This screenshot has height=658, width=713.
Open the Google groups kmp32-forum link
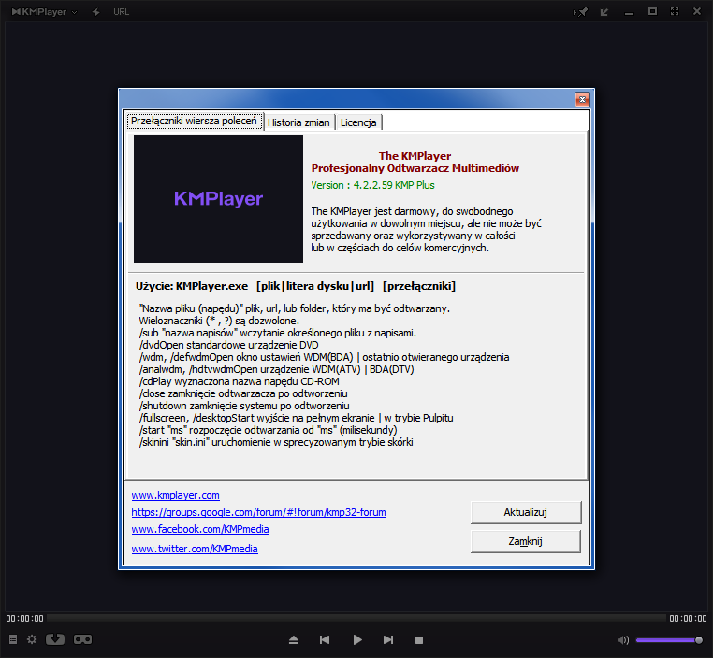259,512
